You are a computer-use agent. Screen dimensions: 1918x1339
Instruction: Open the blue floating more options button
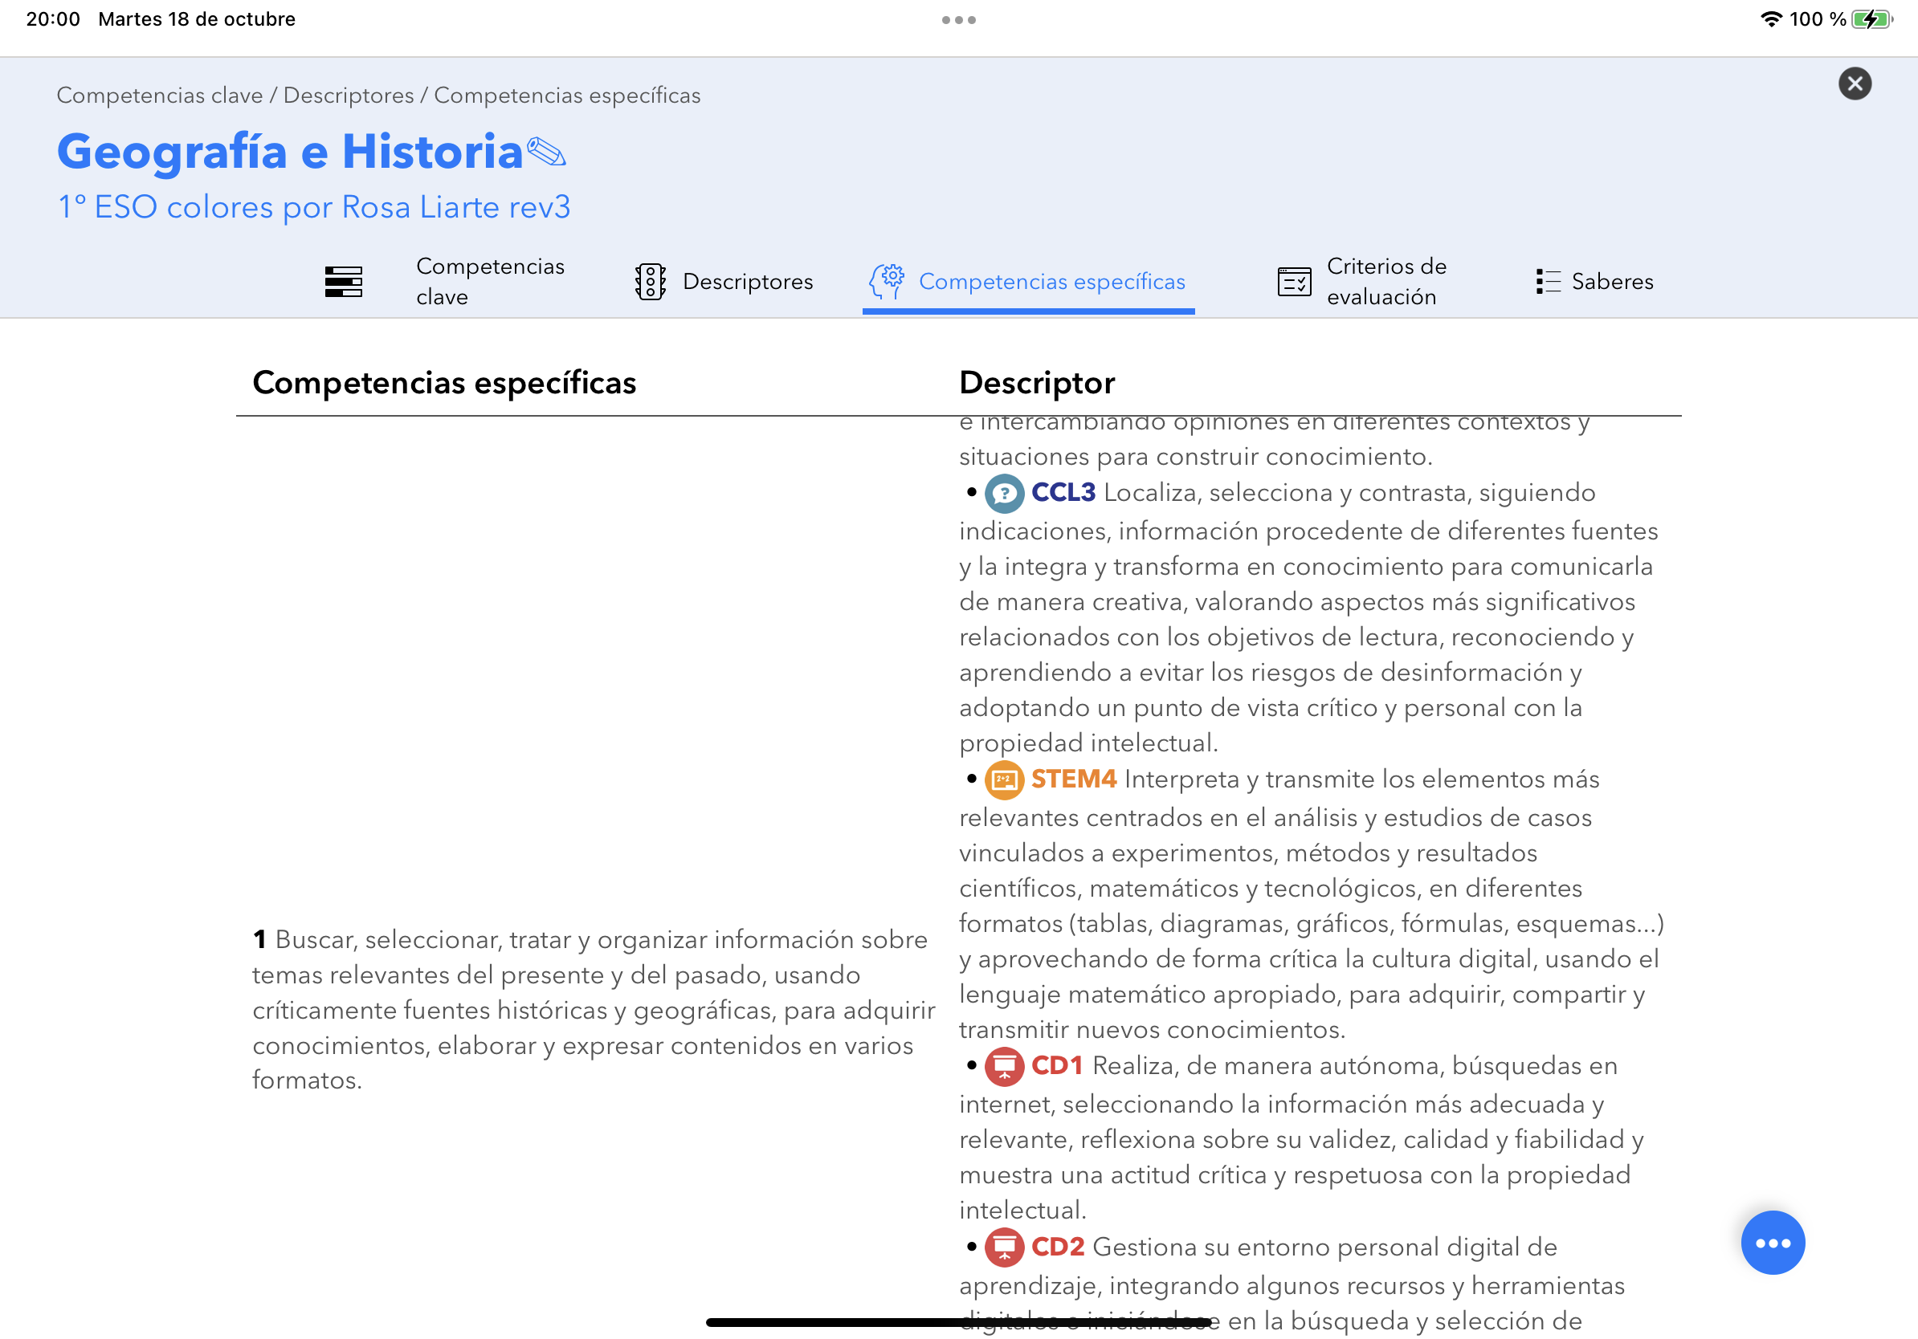1772,1242
